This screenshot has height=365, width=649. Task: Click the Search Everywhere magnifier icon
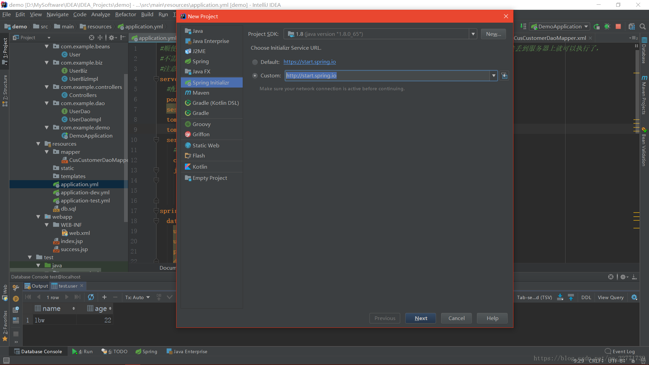643,27
